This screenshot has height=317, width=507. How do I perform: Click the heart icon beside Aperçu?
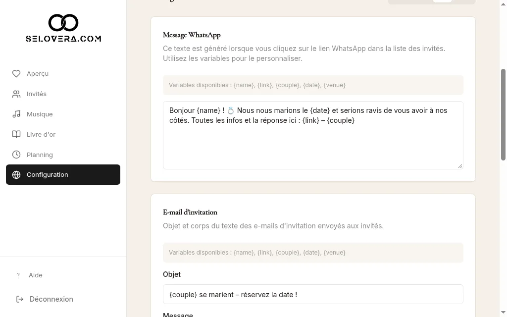(x=16, y=74)
